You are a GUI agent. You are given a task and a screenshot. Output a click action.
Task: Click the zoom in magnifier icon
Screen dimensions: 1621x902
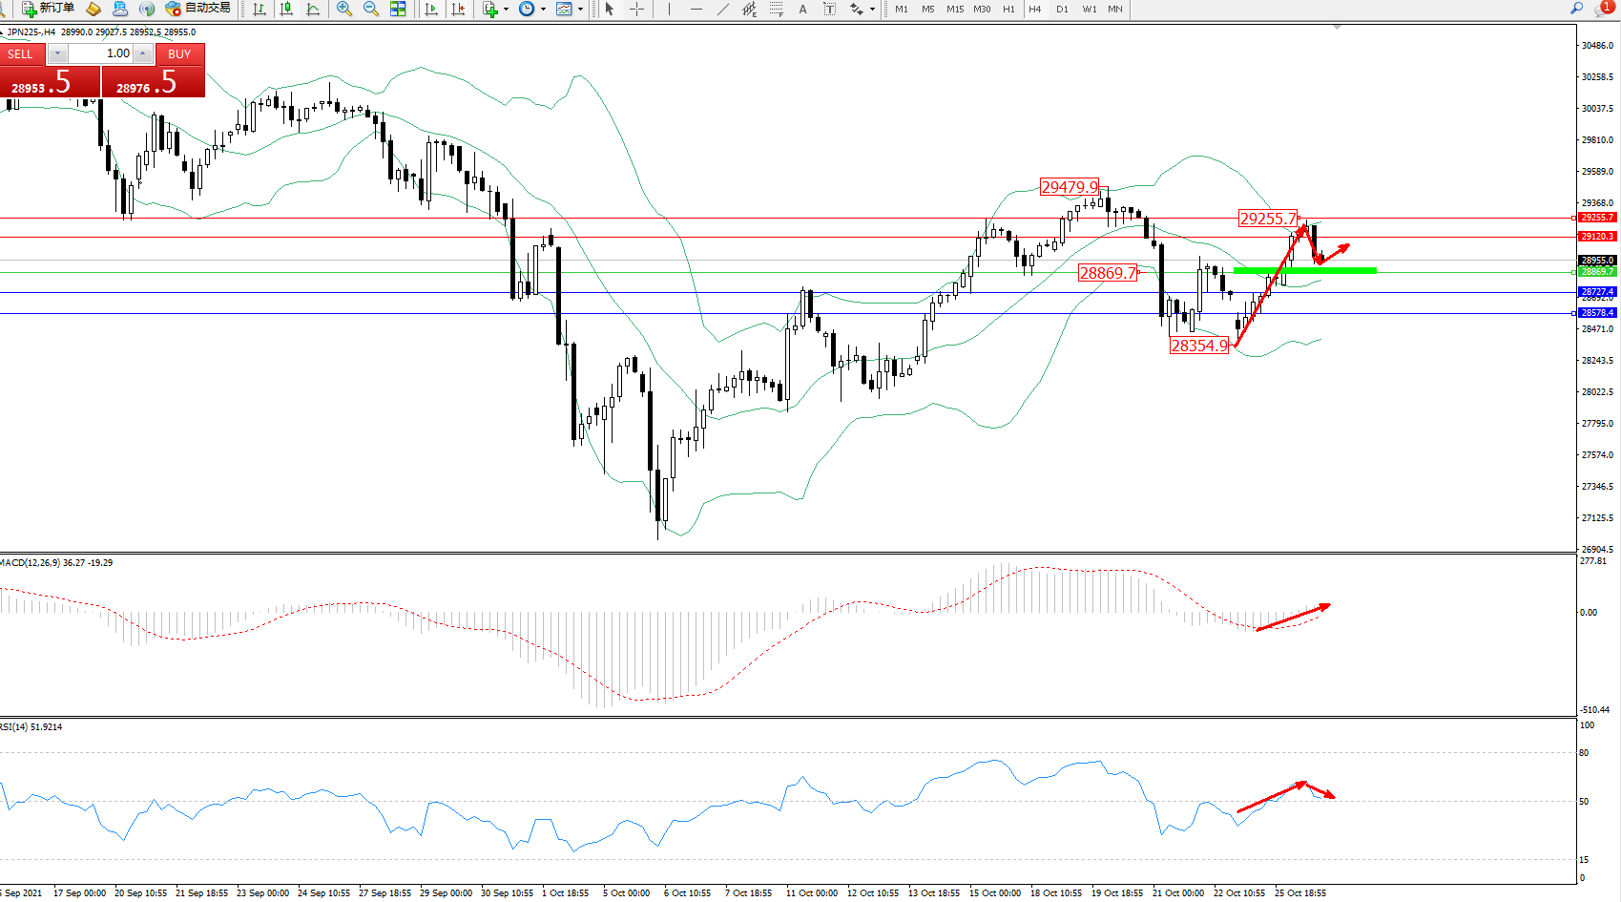click(x=344, y=9)
